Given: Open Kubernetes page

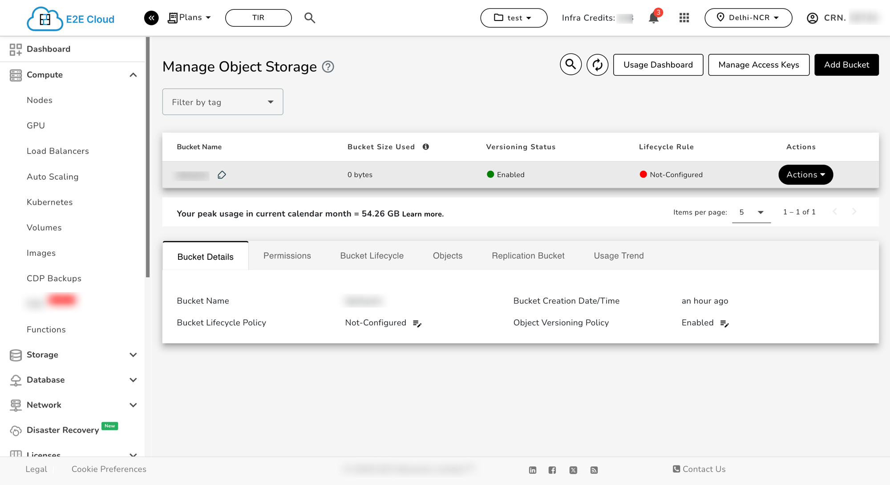Looking at the screenshot, I should pyautogui.click(x=49, y=202).
